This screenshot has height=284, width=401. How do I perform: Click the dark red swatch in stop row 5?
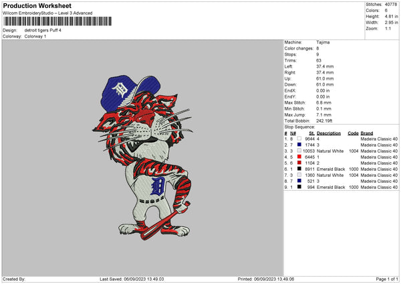coord(299,163)
